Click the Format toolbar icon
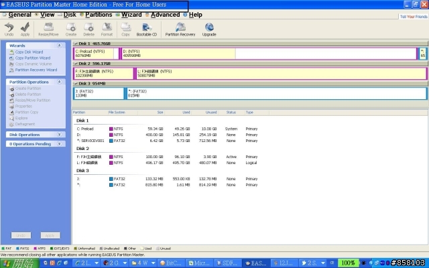The width and height of the screenshot is (429, 268). point(107,29)
